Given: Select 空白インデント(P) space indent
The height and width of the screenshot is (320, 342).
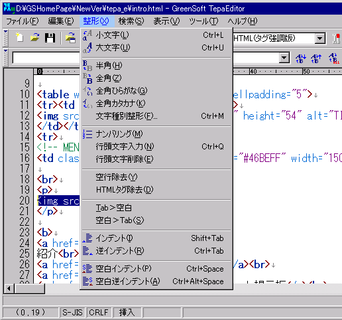Looking at the screenshot, I should (x=156, y=269).
